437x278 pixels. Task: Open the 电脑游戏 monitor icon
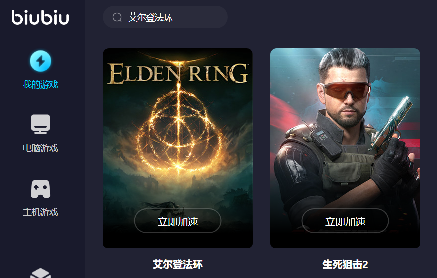pos(40,124)
